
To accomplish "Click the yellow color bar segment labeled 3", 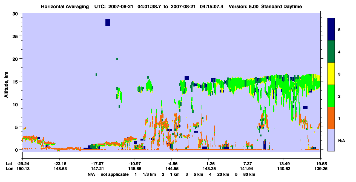I will coord(331,74).
